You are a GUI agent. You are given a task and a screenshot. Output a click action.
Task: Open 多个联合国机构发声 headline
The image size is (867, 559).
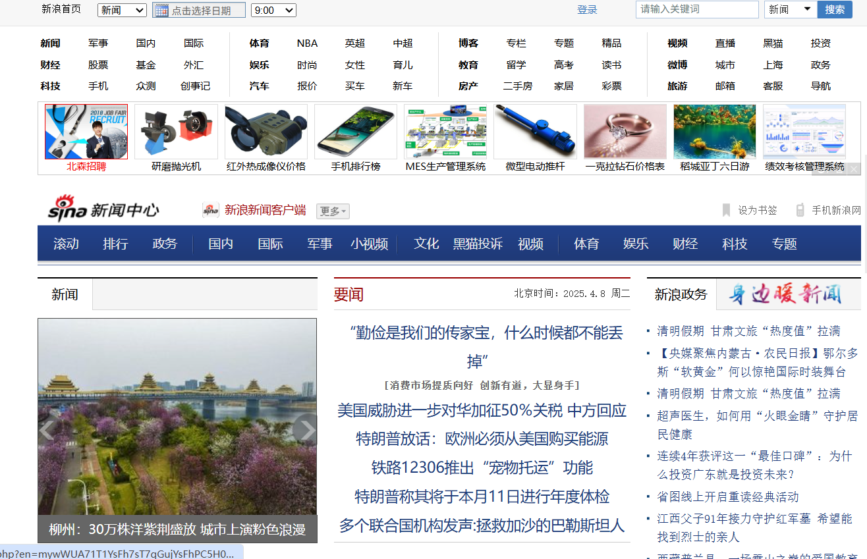pyautogui.click(x=482, y=525)
